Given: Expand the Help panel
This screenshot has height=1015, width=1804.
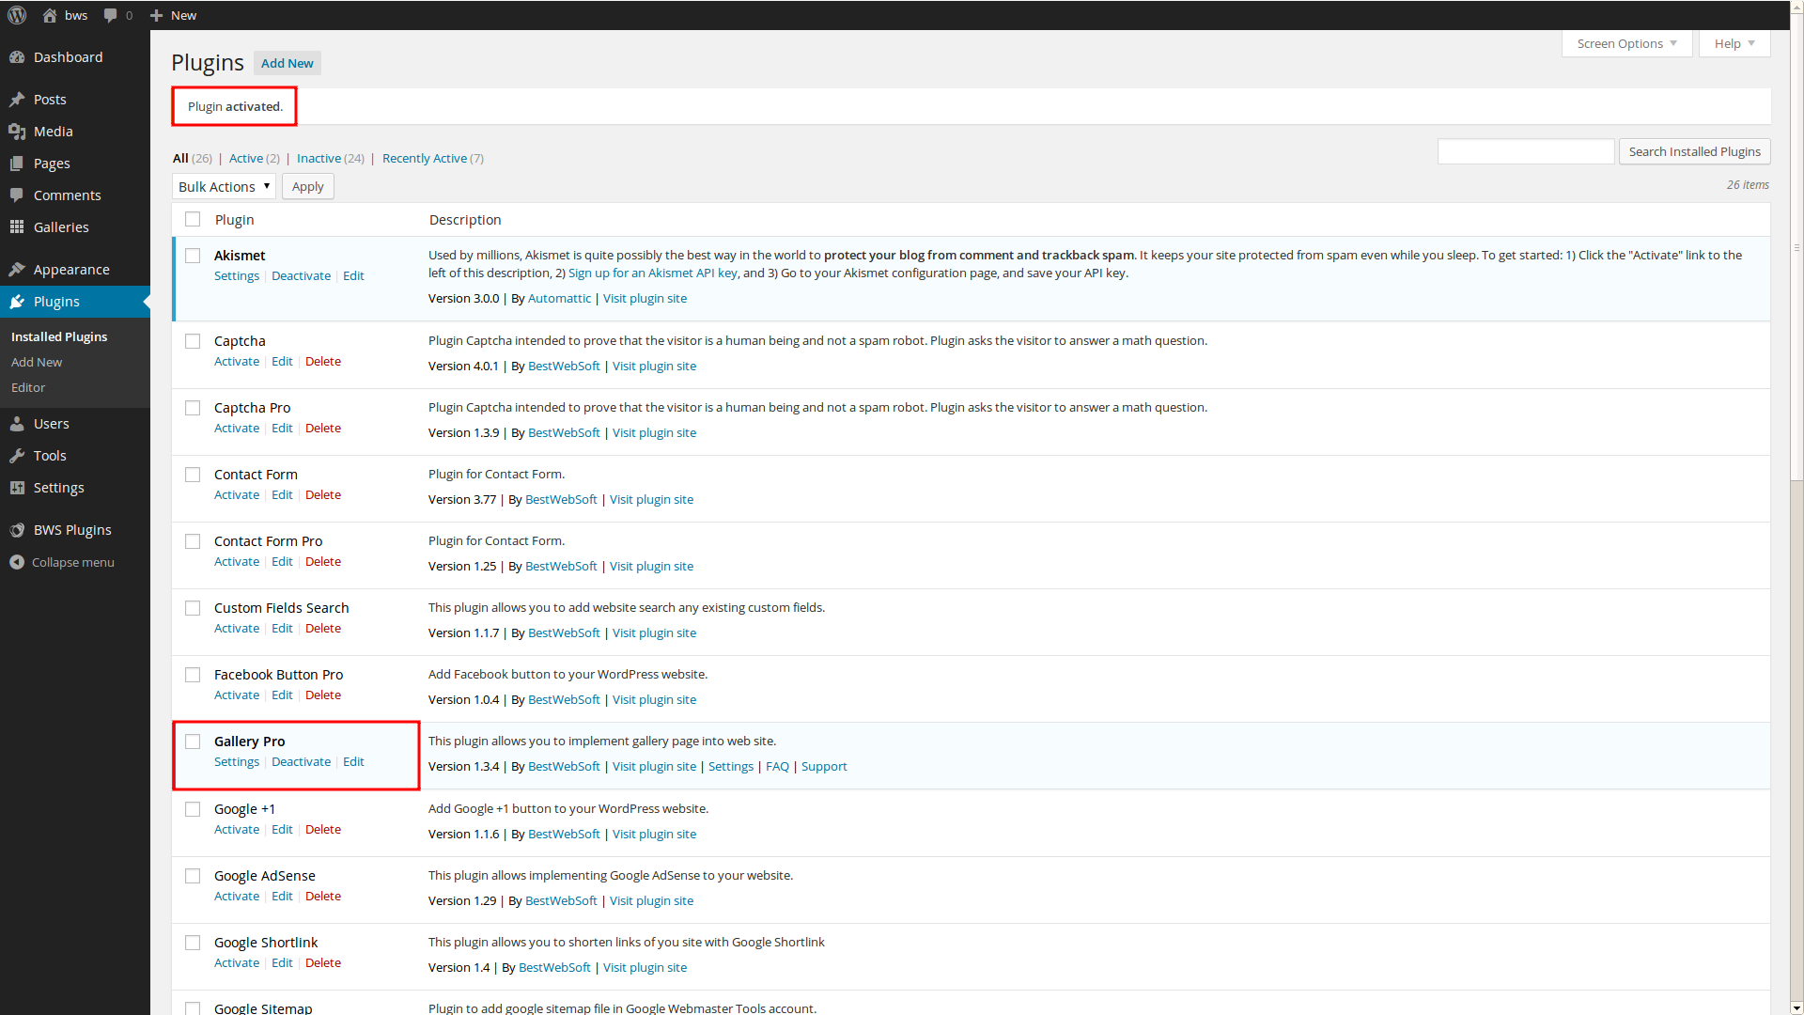Looking at the screenshot, I should pos(1733,43).
